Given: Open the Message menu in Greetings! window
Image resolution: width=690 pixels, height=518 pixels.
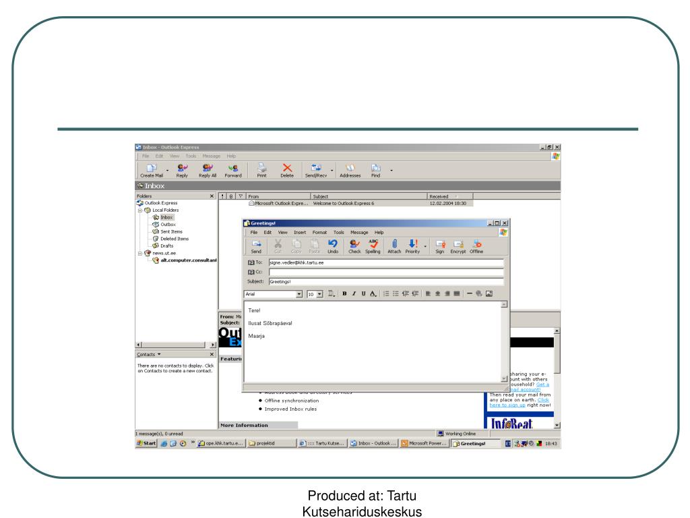Looking at the screenshot, I should coord(359,232).
